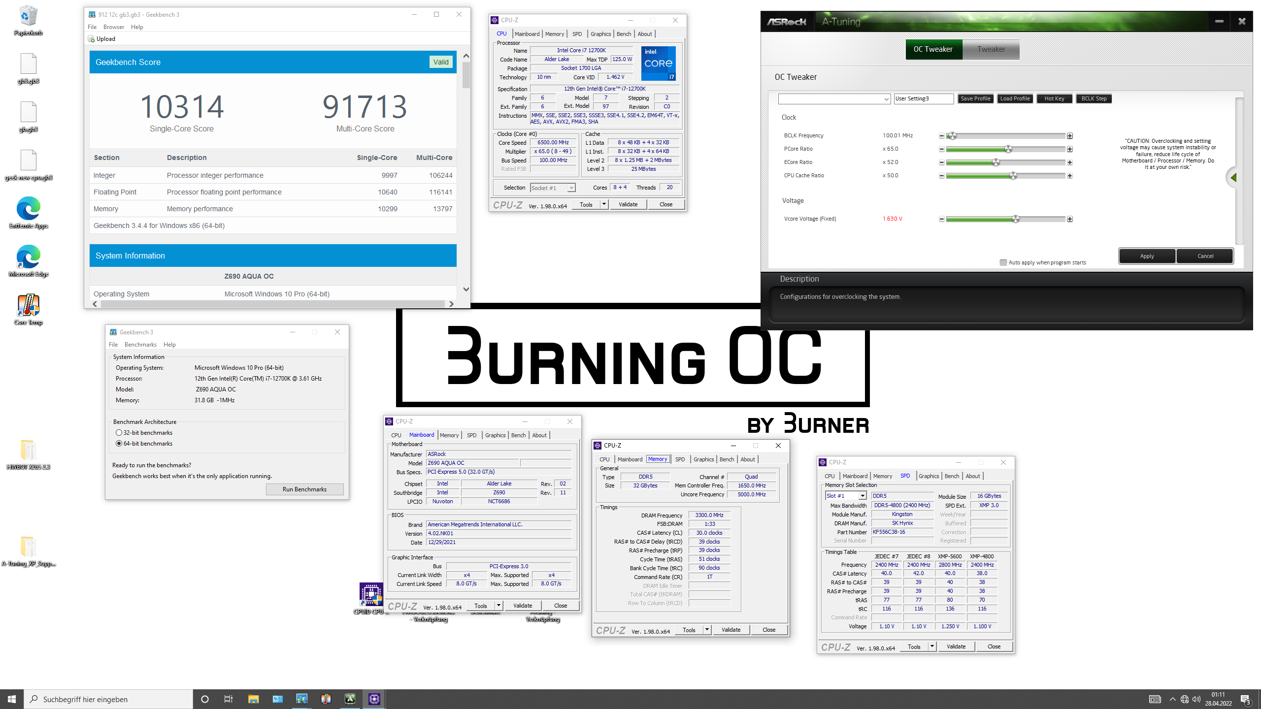This screenshot has width=1261, height=709.
Task: Click Validate in SPD CPU-Z window
Action: 956,646
